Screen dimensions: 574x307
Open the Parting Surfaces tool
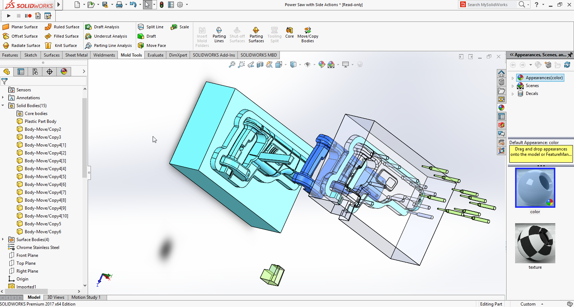point(256,35)
